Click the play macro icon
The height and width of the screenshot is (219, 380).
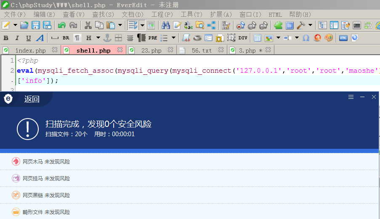[x=252, y=25]
